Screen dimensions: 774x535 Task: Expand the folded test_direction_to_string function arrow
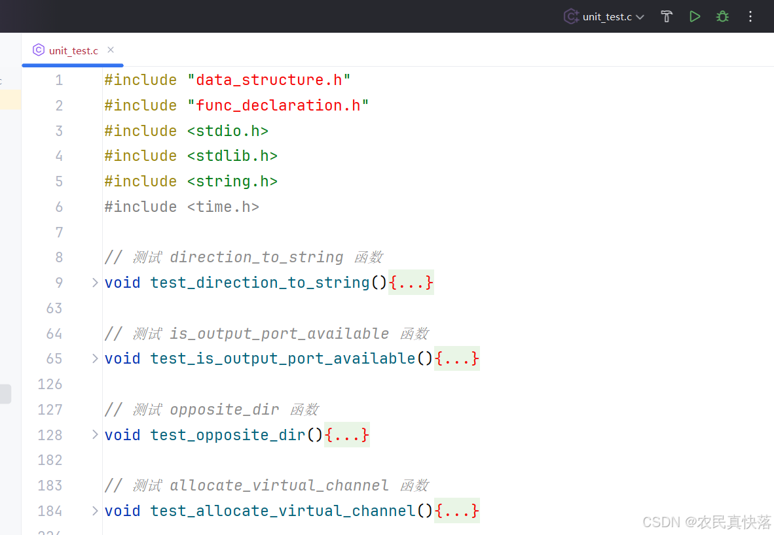[95, 283]
